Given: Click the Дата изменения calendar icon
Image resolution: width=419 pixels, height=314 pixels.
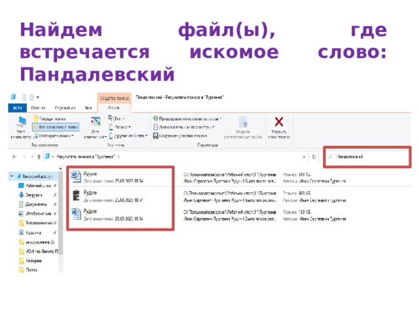Looking at the screenshot, I should pos(96,122).
